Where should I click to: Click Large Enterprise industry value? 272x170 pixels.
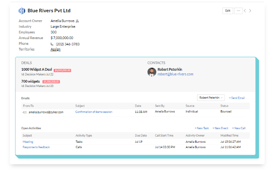pos(63,26)
